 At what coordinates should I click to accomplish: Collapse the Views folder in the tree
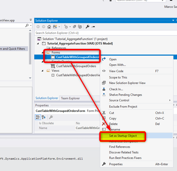[x=43, y=71]
